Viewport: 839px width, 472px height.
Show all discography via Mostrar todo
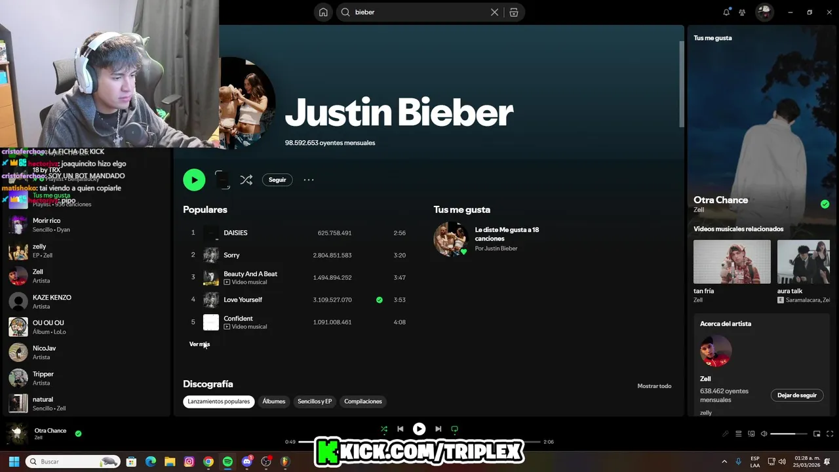[654, 386]
